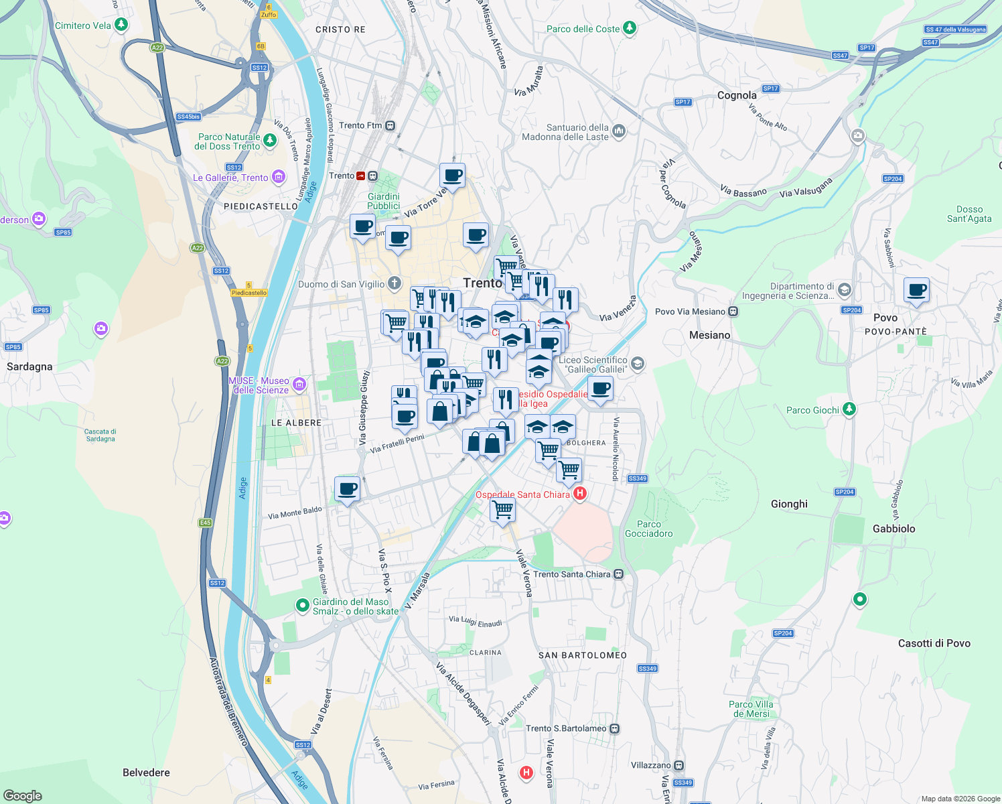Click the park tree icon at Parco delle Coste
The image size is (1002, 804).
(x=629, y=29)
